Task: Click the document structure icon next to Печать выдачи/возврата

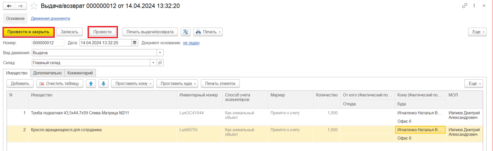Action: click(x=186, y=32)
